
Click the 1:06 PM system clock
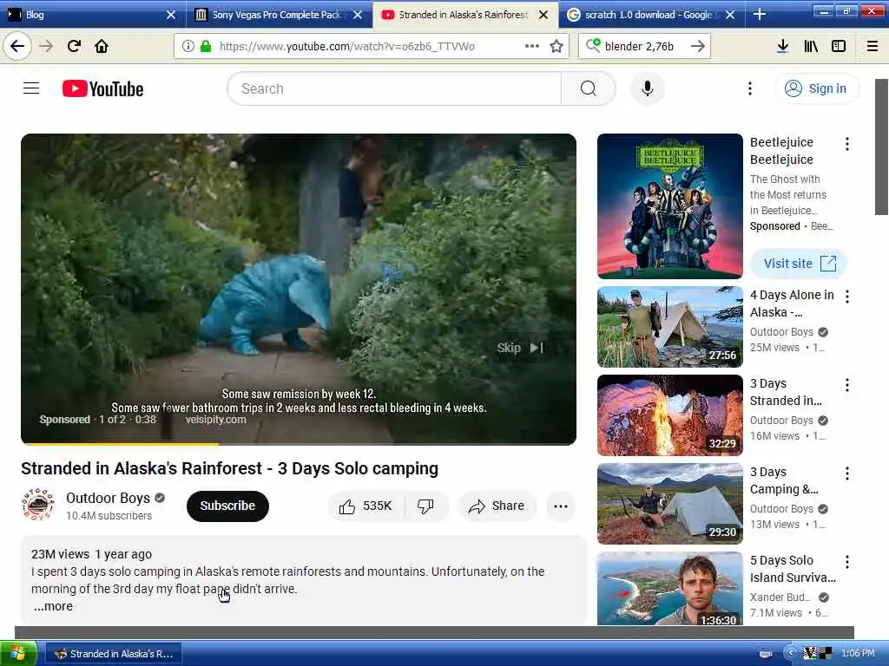click(x=858, y=653)
